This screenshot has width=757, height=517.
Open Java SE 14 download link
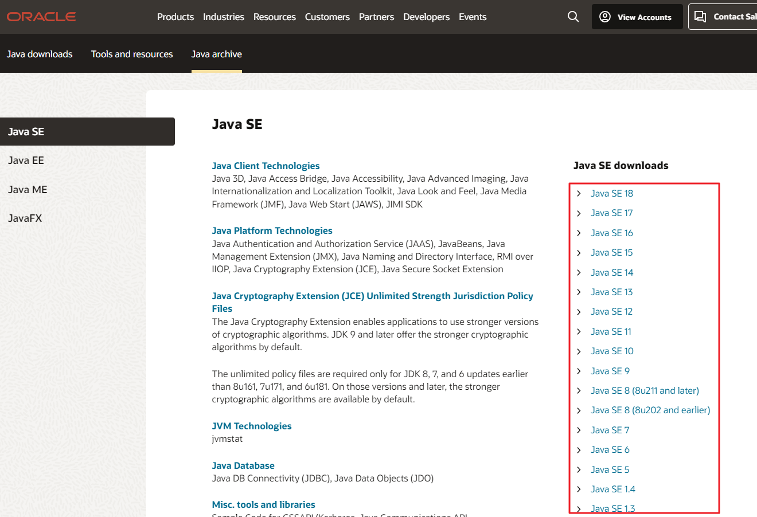click(612, 272)
